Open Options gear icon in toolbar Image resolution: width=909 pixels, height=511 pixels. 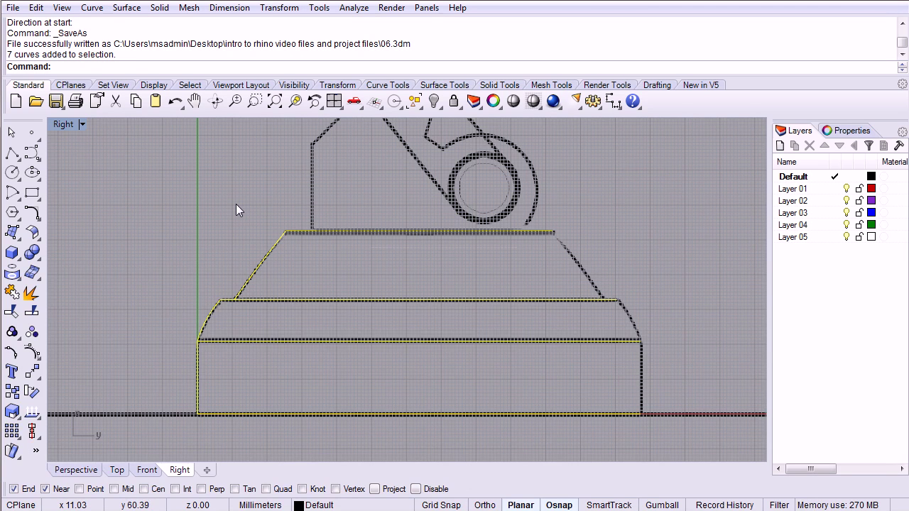click(593, 101)
